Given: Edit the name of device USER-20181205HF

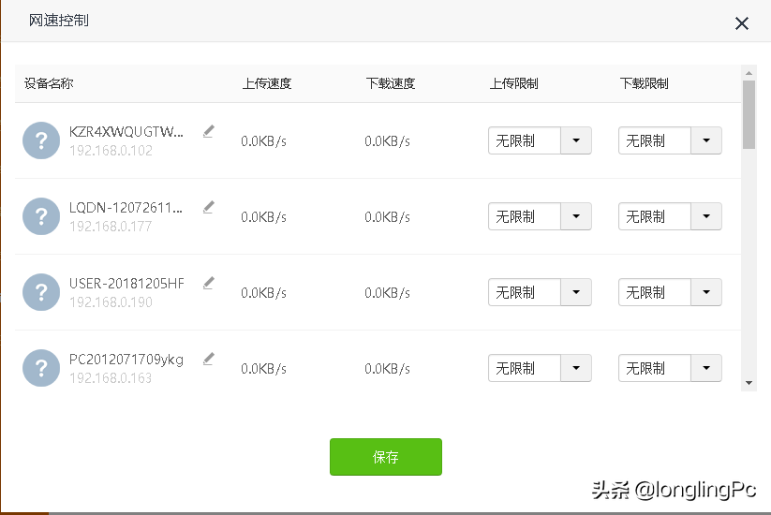Looking at the screenshot, I should click(209, 283).
